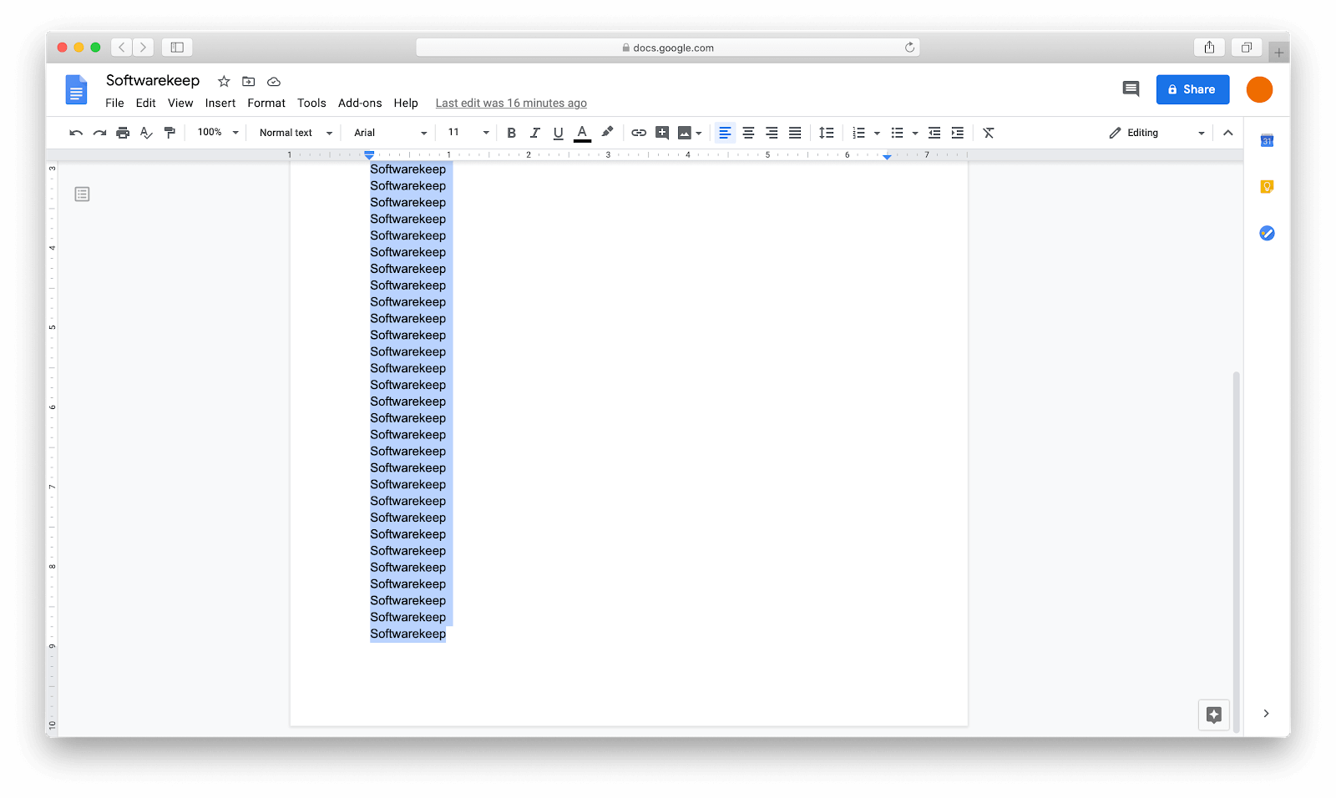Click the Redo arrow icon

pos(99,133)
